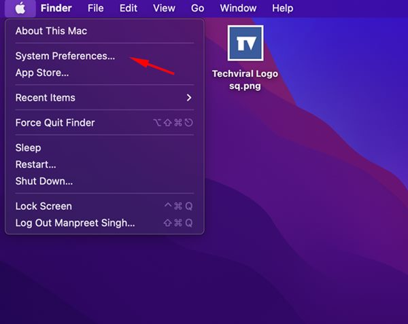This screenshot has width=408, height=324.
Task: Open System Preferences from the Apple menu
Action: coord(105,56)
